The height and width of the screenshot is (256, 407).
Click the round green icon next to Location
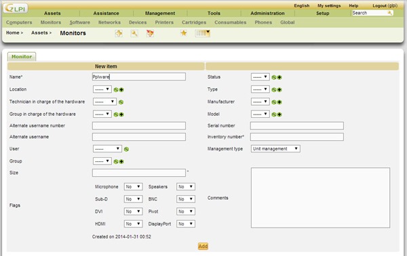(116, 89)
